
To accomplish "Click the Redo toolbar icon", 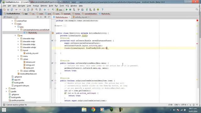I will 20,10.
